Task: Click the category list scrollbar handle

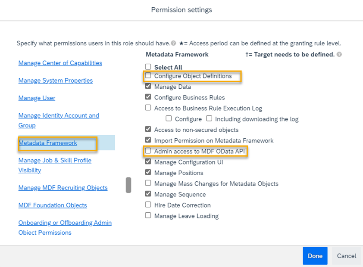Action: coord(128,185)
